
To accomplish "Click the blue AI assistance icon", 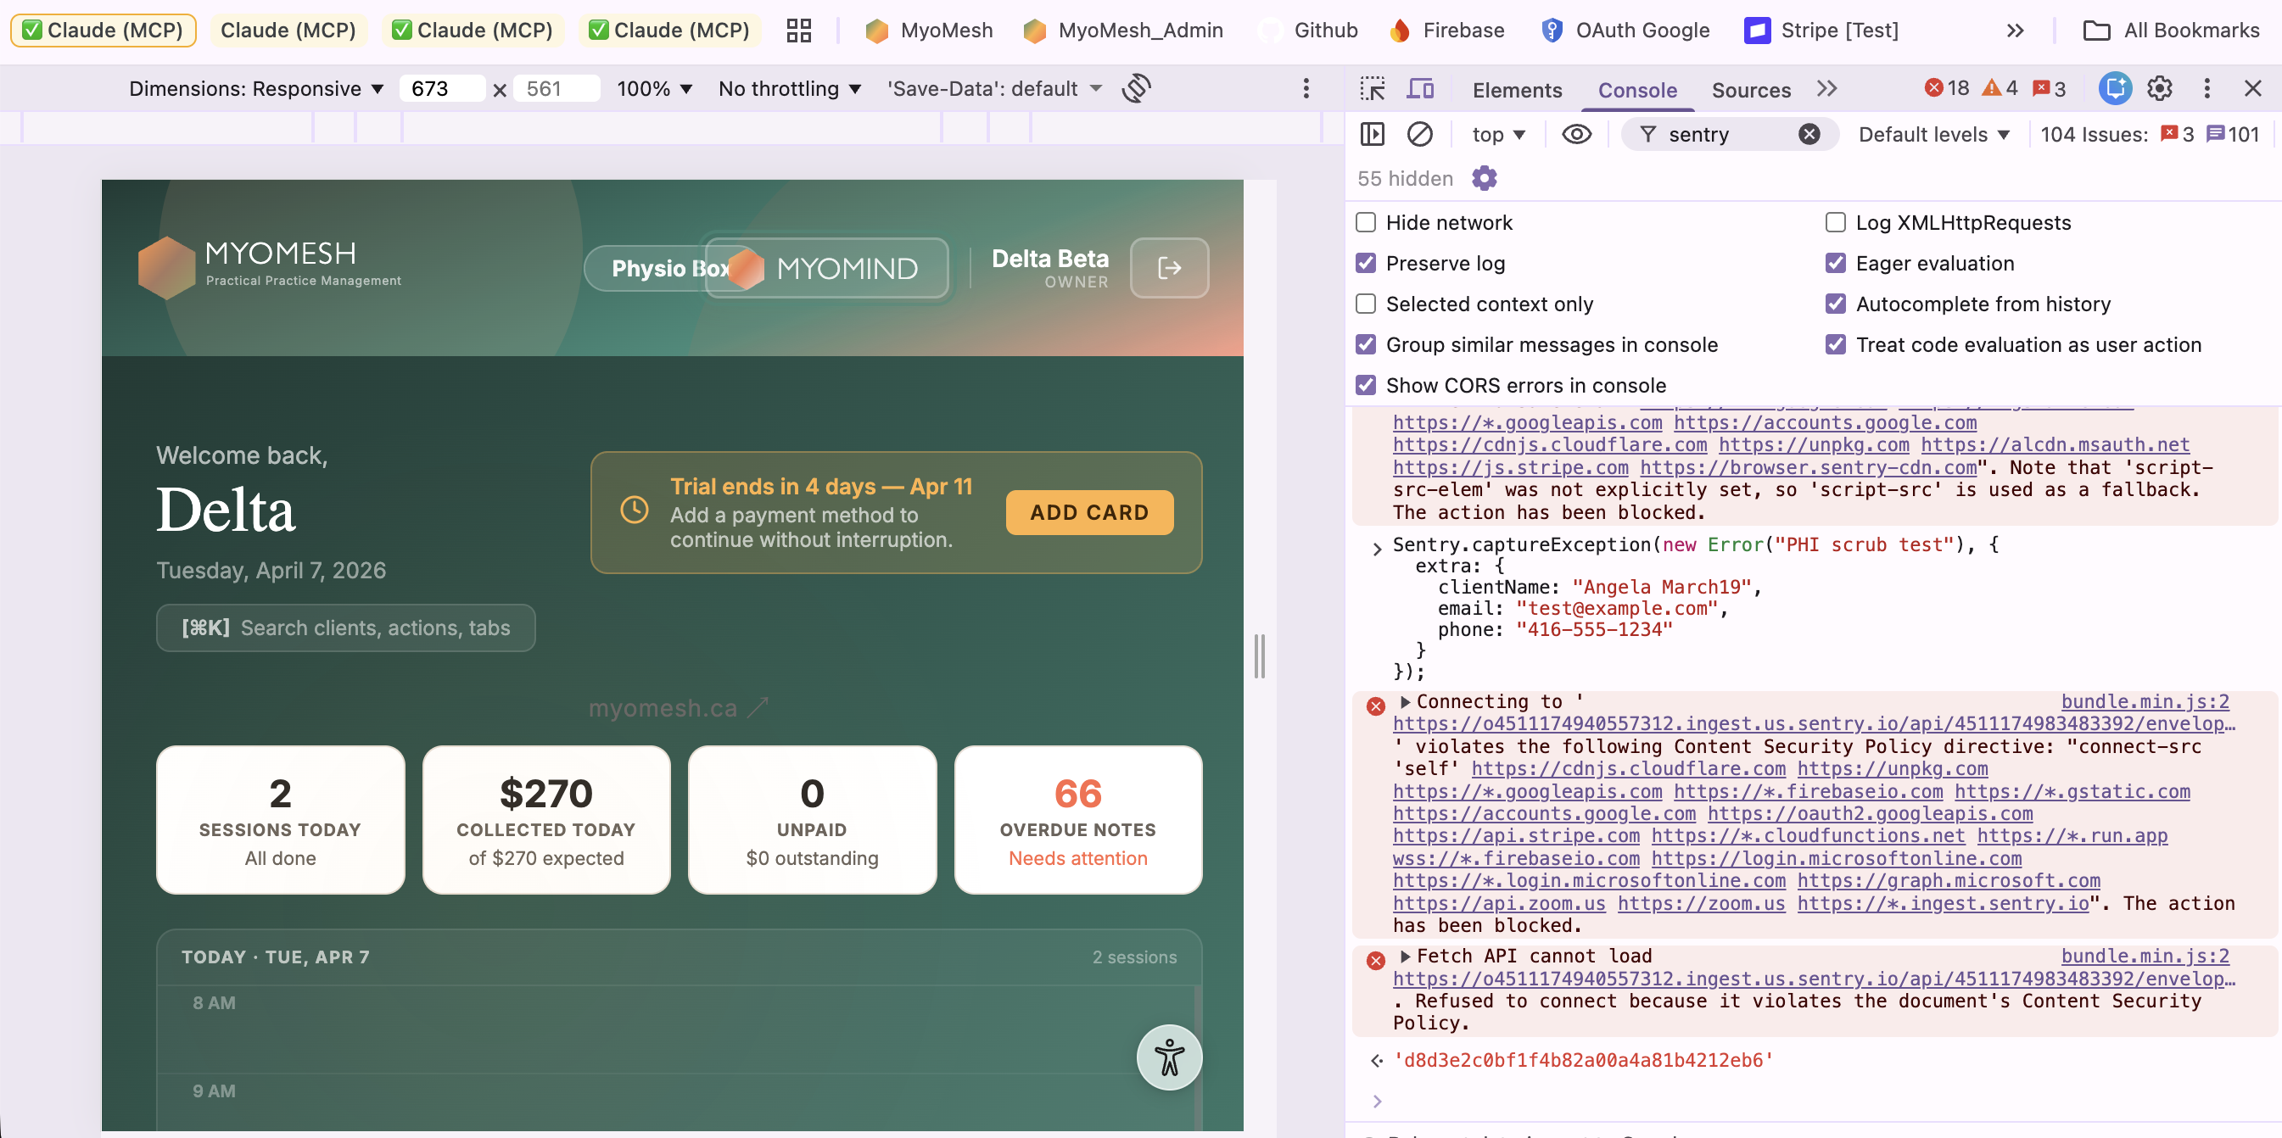I will [2115, 87].
